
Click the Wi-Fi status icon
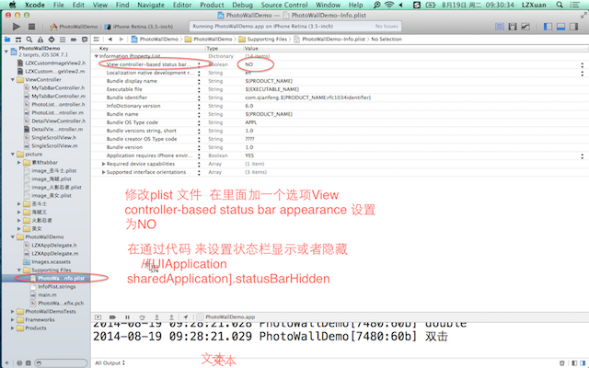[x=388, y=5]
